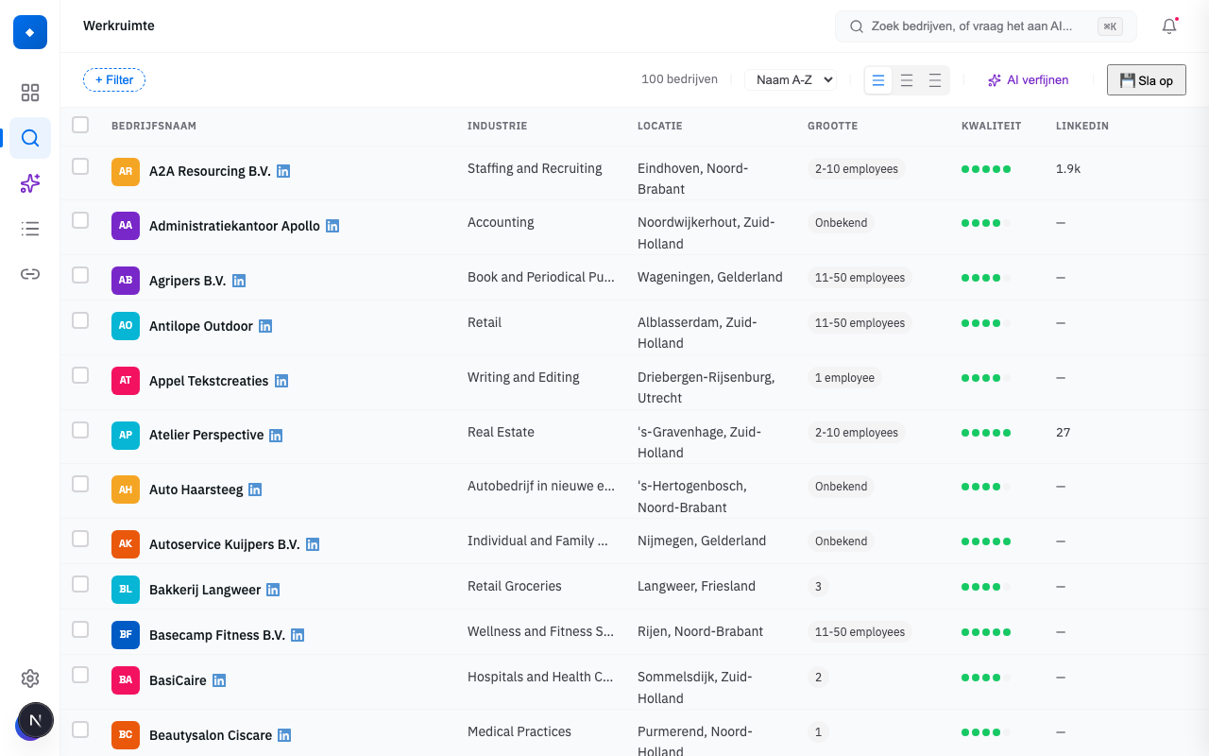Select the search magnifier icon in sidebar
This screenshot has width=1209, height=756.
(x=30, y=138)
